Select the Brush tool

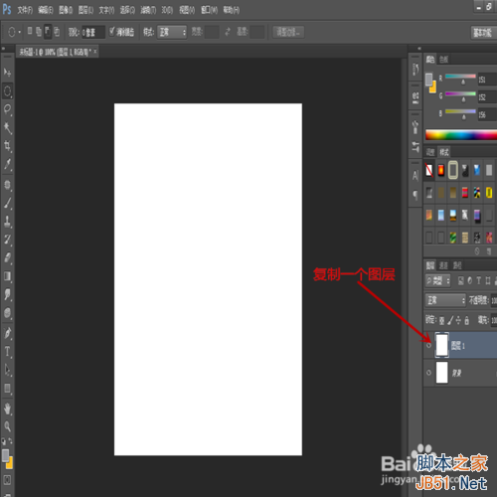tap(7, 203)
